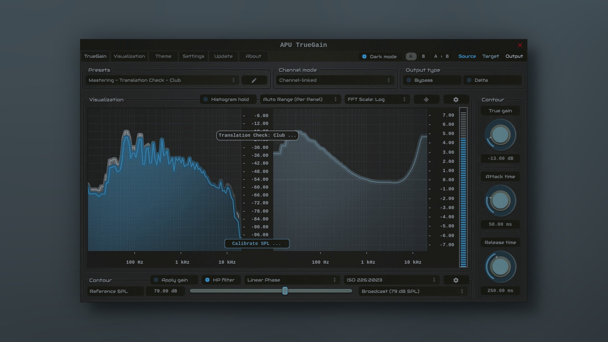The height and width of the screenshot is (342, 608).
Task: Click the Delta output button
Action: point(492,80)
